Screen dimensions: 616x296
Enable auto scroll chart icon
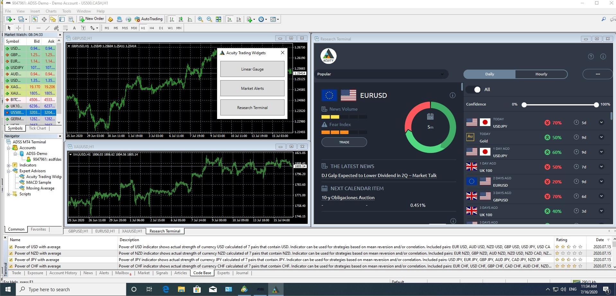229,19
